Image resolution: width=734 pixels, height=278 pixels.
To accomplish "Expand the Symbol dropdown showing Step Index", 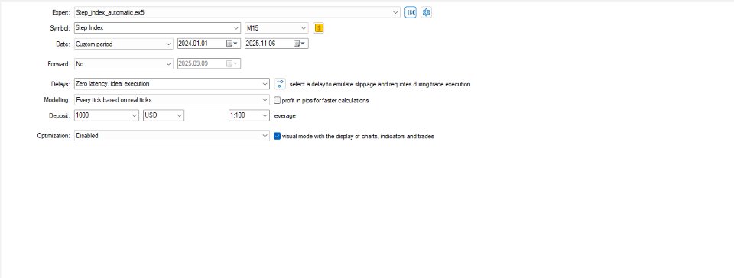I will (236, 28).
